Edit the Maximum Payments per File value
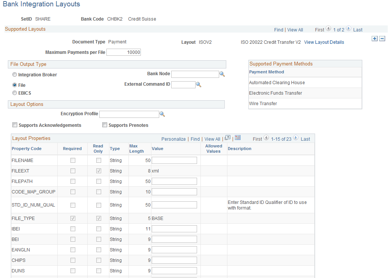 (124, 52)
